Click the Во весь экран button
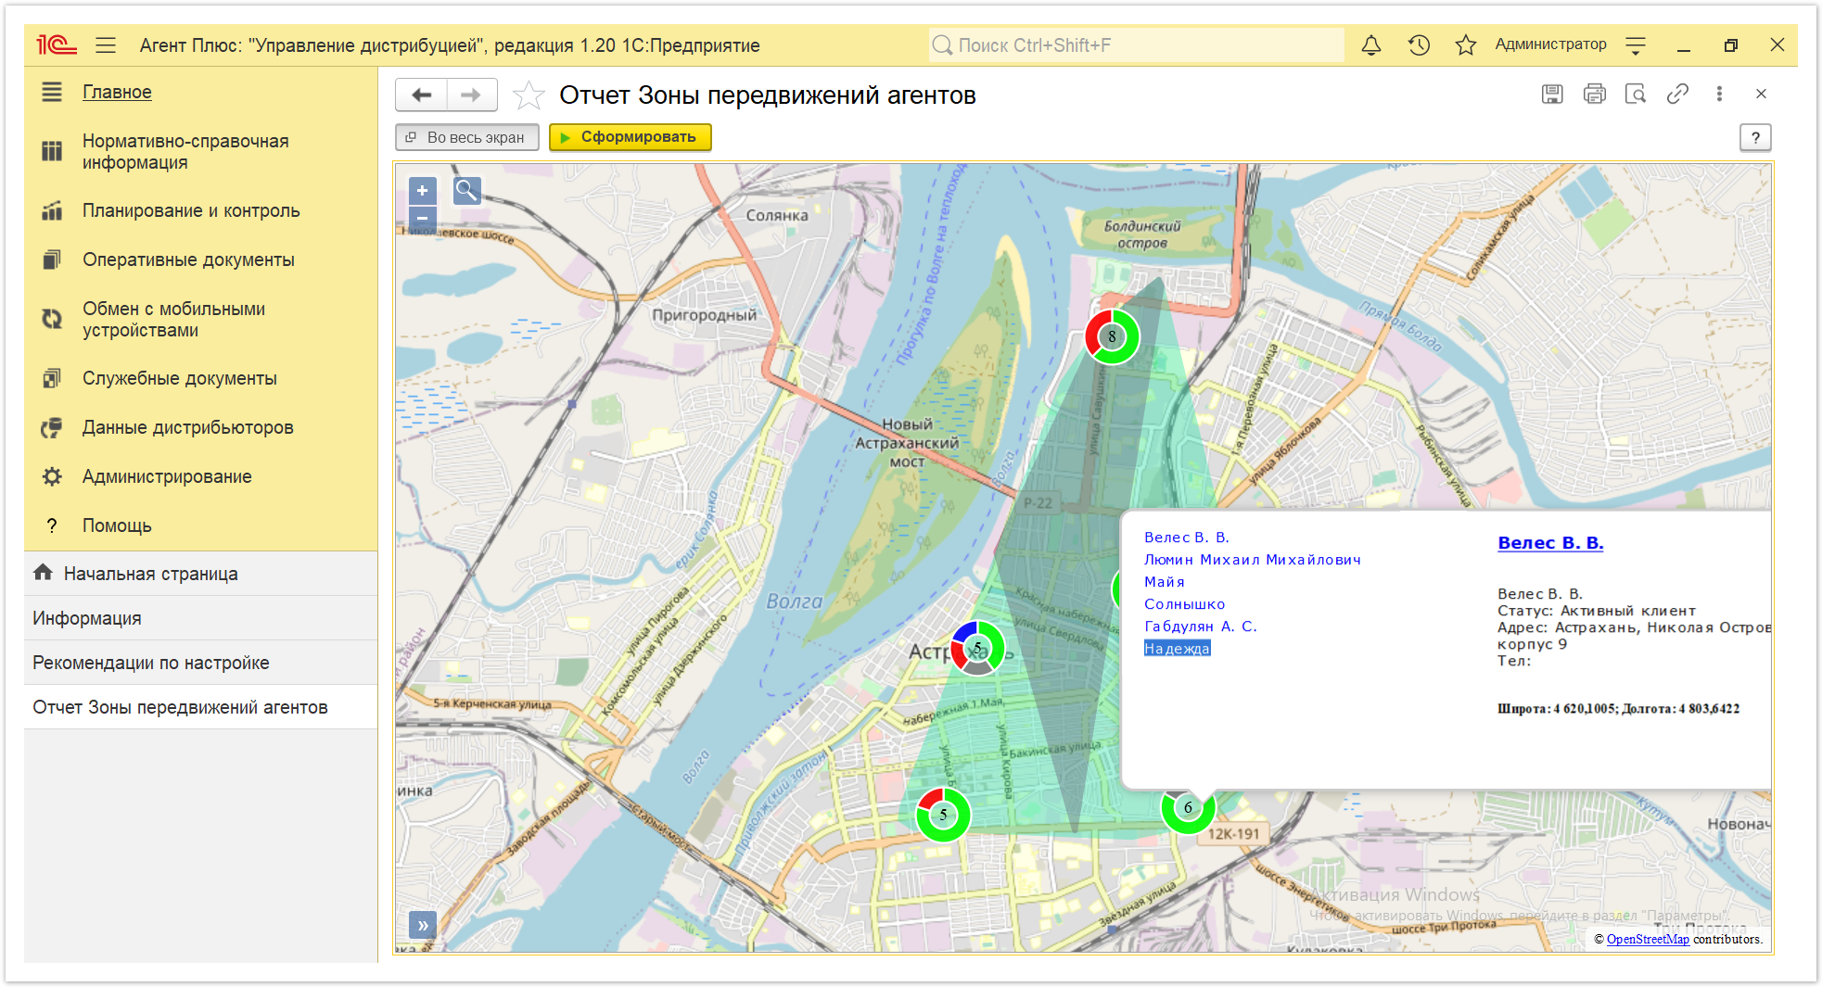The image size is (1822, 987). click(466, 137)
